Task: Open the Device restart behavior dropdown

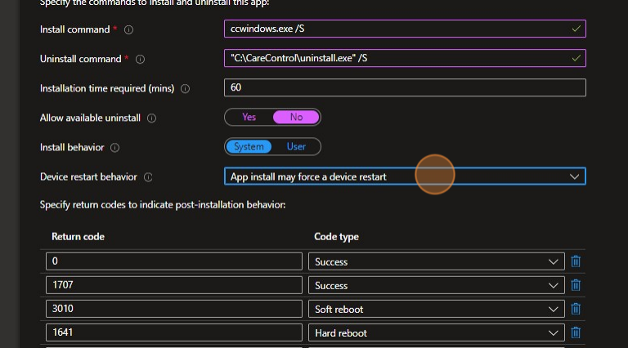Action: point(405,176)
